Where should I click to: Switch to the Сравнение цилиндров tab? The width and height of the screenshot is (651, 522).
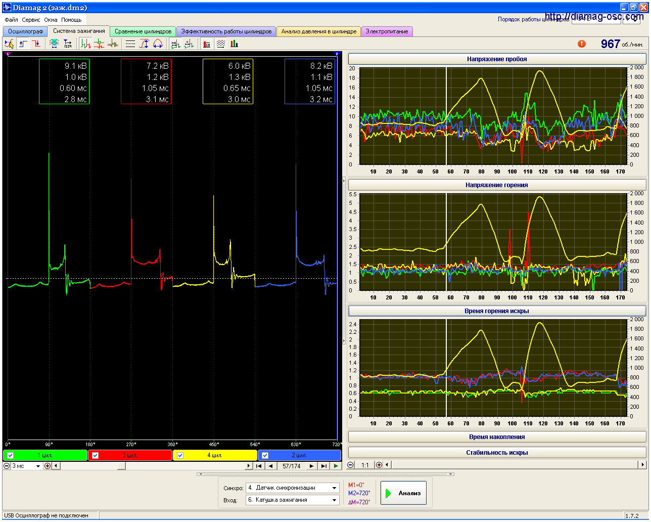[x=143, y=31]
